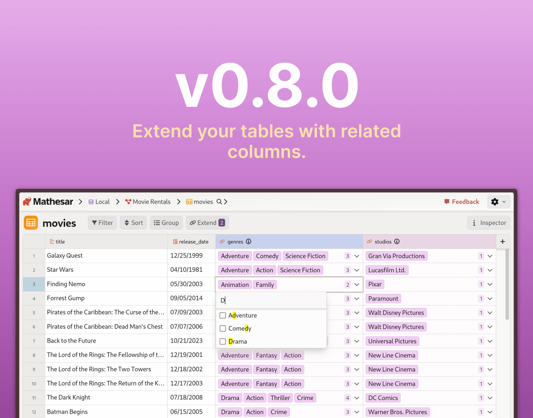Open the Movie Rentals breadcrumb
This screenshot has height=418, width=533.
point(148,202)
